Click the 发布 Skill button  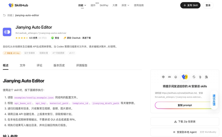coord(190,5)
